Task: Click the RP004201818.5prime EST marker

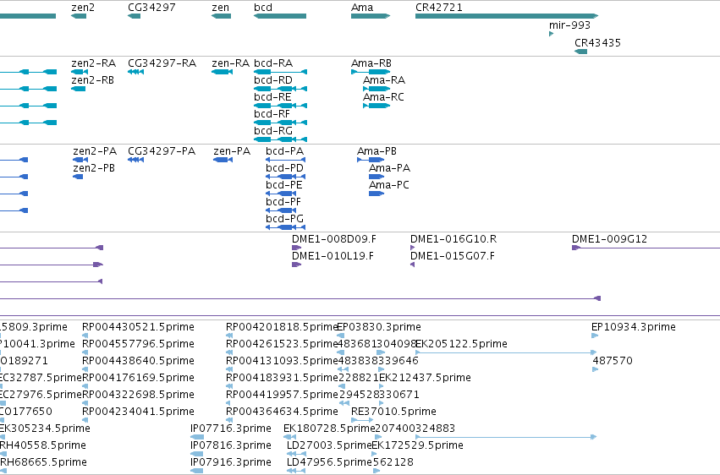Action: (229, 336)
